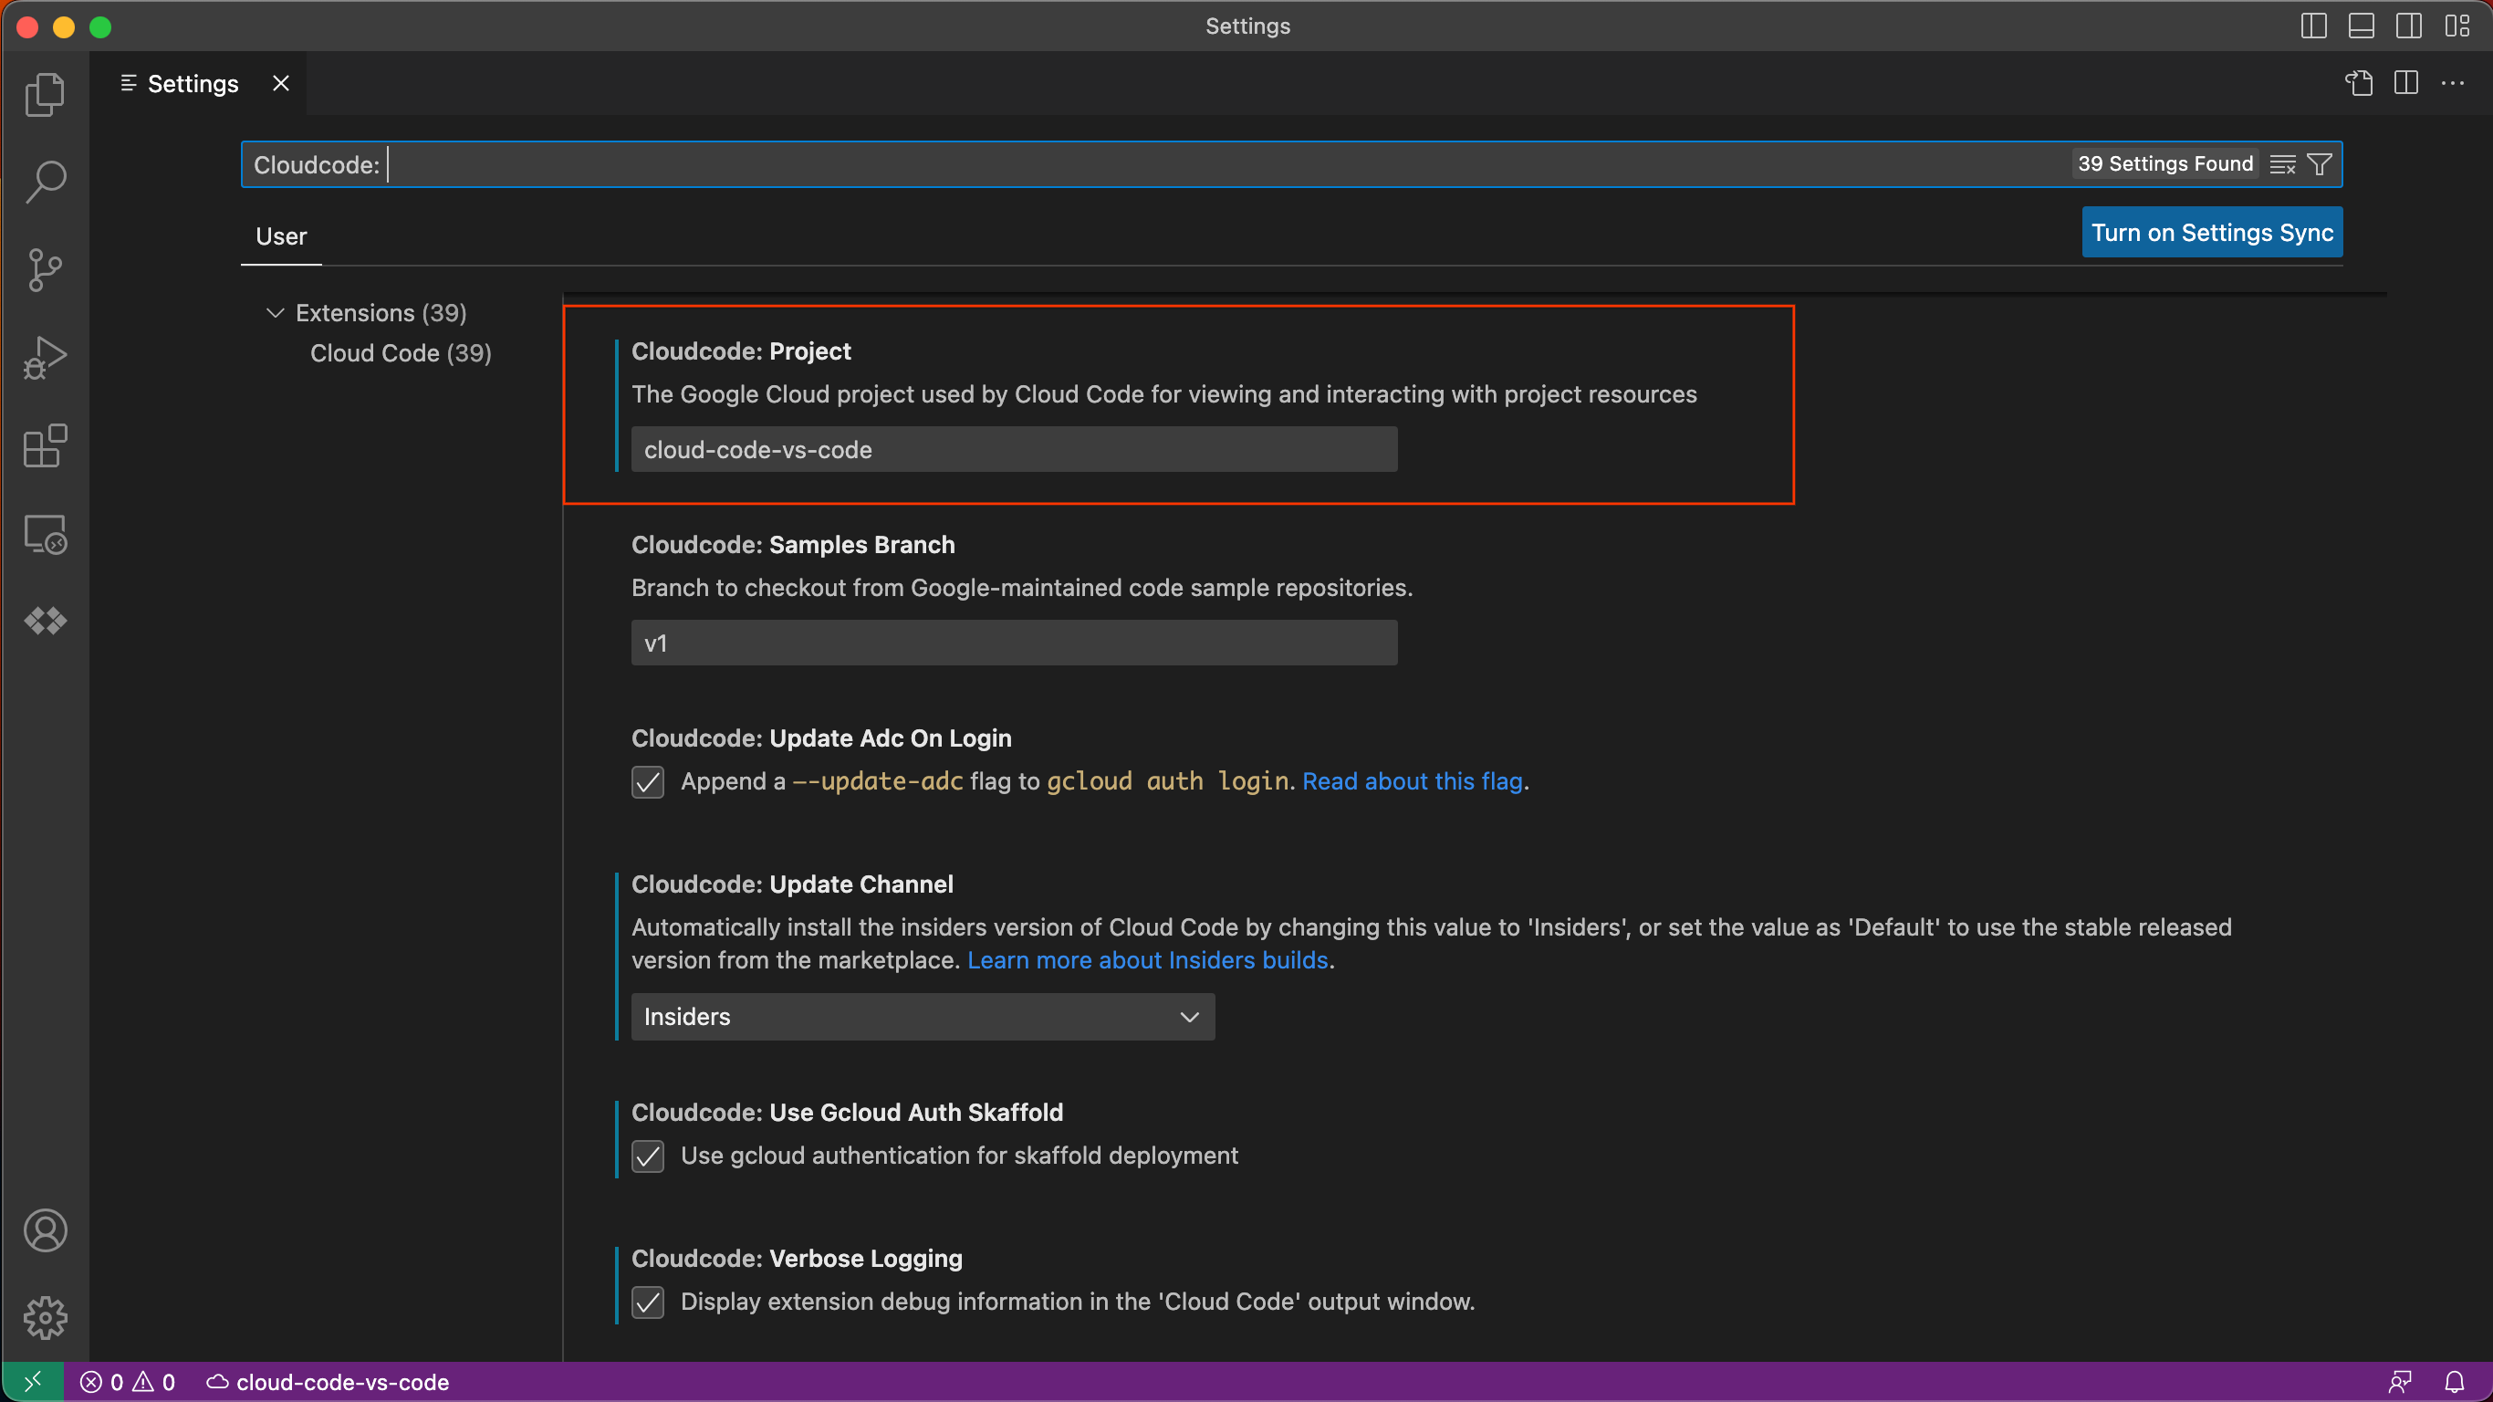Open the Manage gear menu
The width and height of the screenshot is (2493, 1402).
point(45,1318)
